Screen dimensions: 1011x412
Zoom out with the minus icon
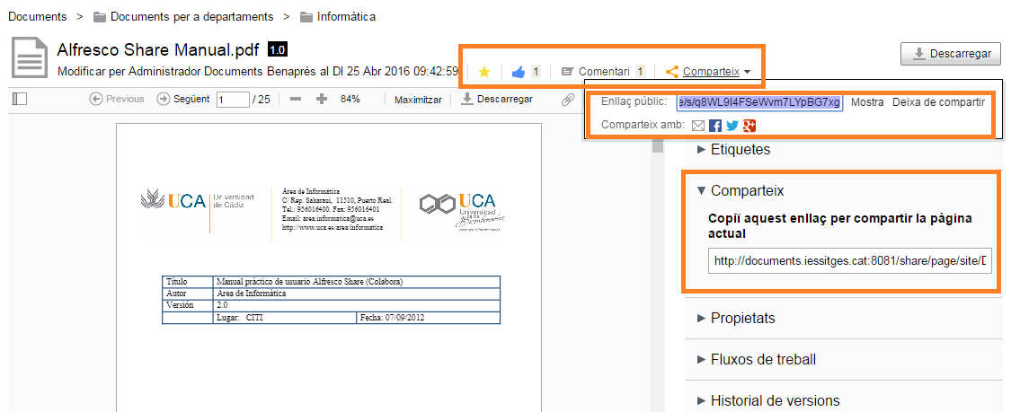tap(296, 99)
